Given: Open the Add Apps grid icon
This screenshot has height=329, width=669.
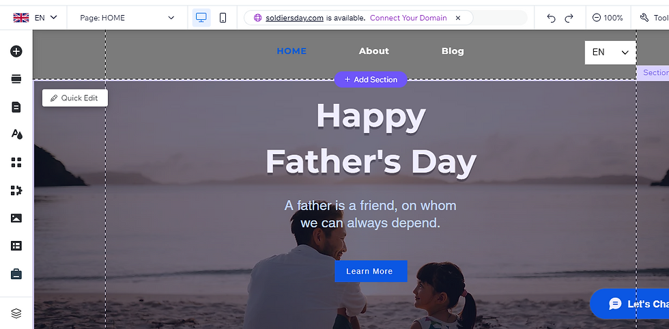Looking at the screenshot, I should [x=16, y=162].
